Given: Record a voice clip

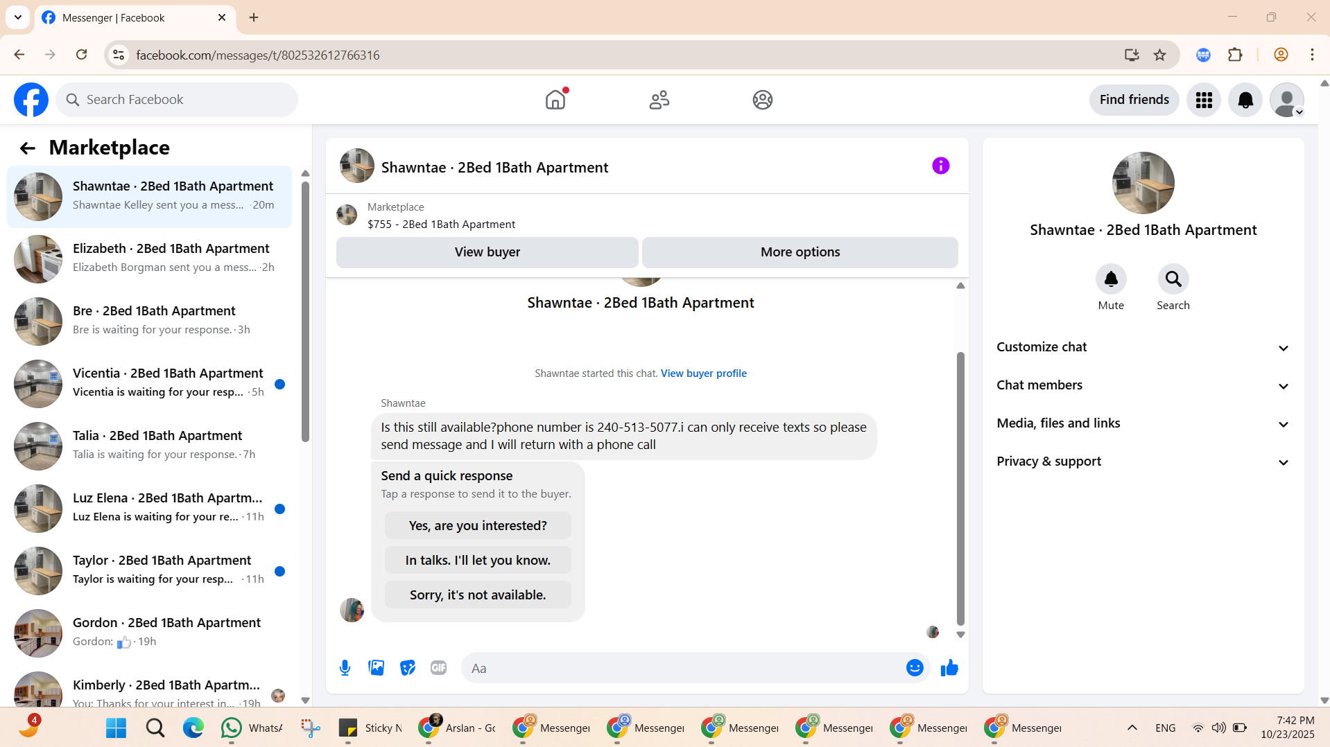Looking at the screenshot, I should click(345, 668).
